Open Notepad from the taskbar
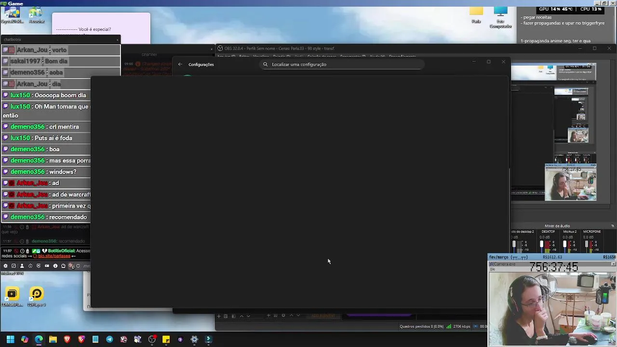This screenshot has width=617, height=347. pos(95,339)
